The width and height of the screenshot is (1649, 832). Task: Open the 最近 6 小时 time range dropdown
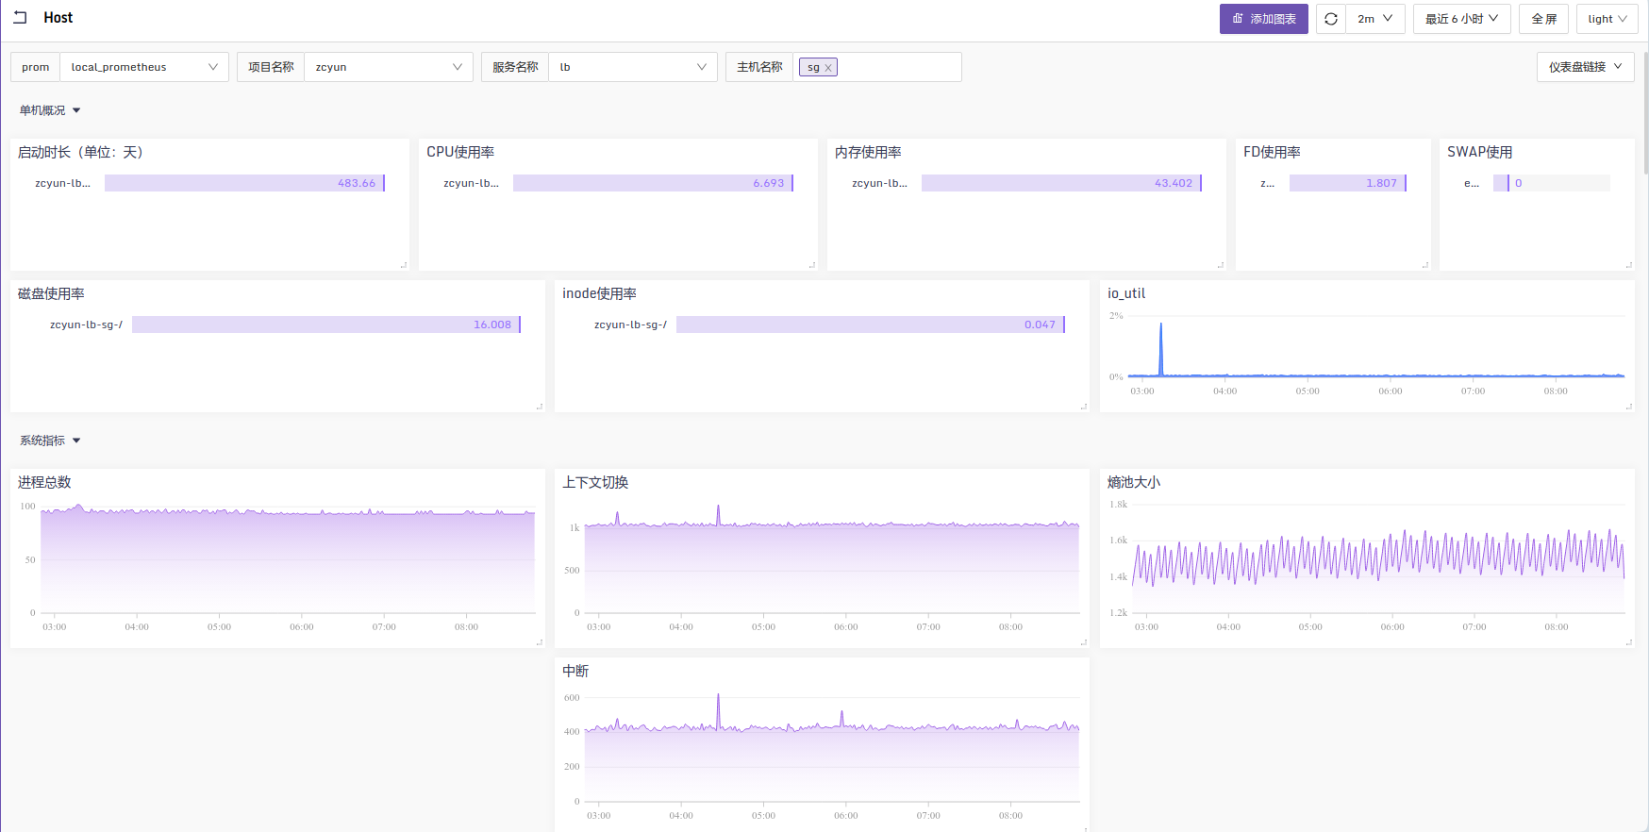click(x=1461, y=19)
